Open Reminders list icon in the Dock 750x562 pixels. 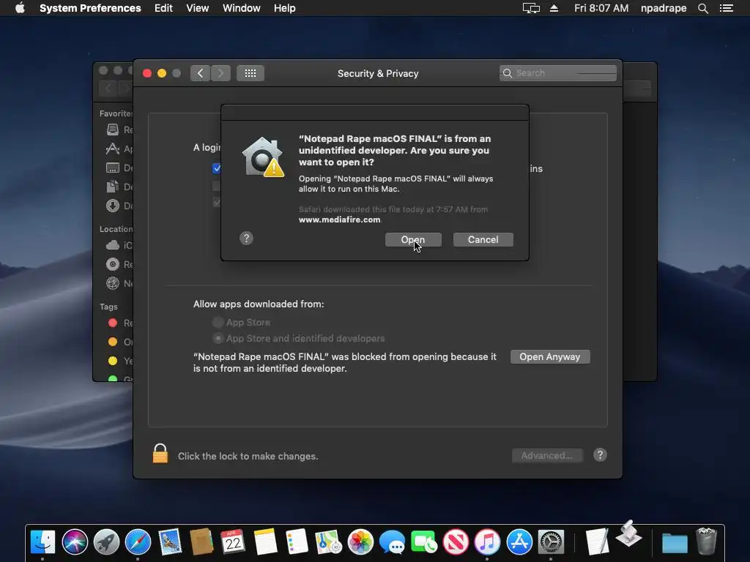[297, 542]
